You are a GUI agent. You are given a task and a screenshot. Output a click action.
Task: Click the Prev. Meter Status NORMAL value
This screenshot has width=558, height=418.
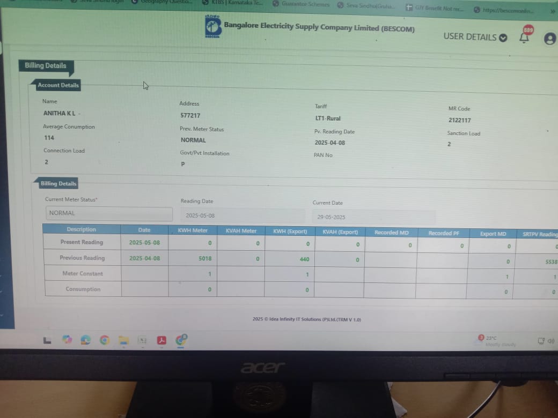(193, 140)
